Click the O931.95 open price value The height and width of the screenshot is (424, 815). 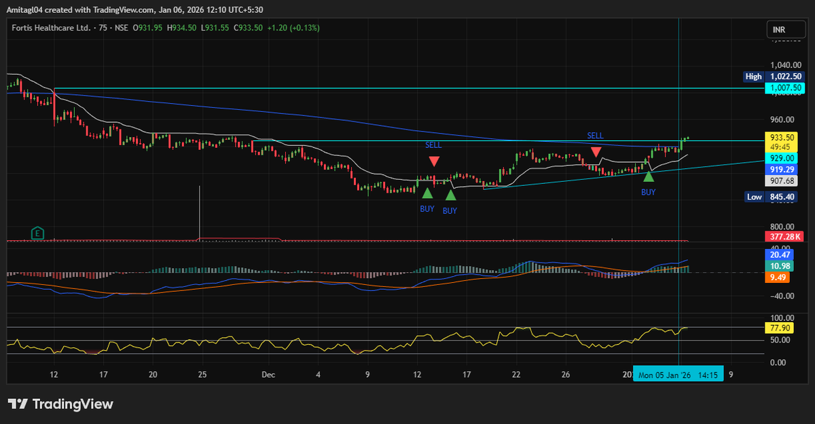(146, 28)
